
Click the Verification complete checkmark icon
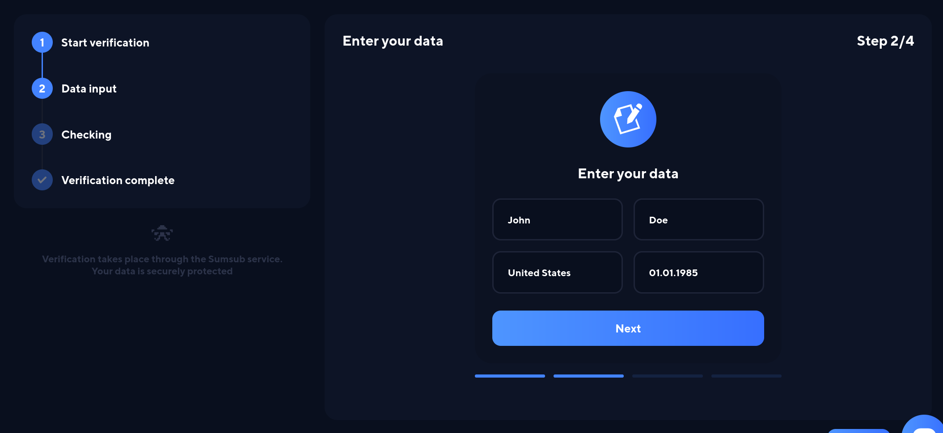click(x=42, y=180)
